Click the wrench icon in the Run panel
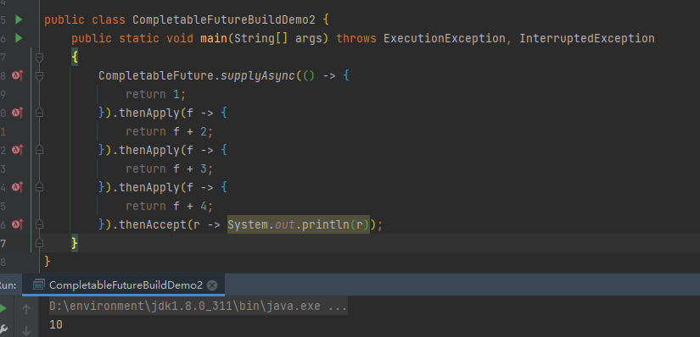The height and width of the screenshot is (337, 700). pos(3,329)
